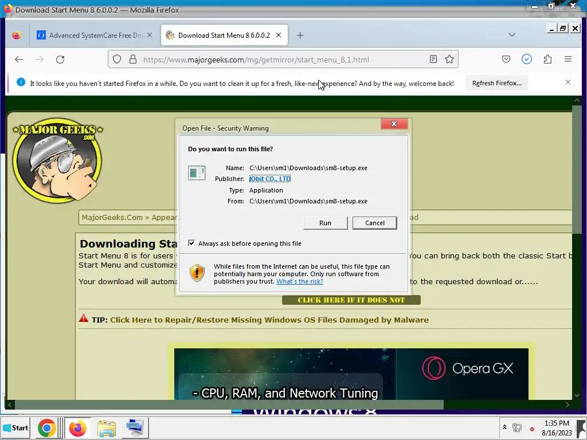The image size is (587, 440).
Task: Click the Firefox back arrow button
Action: 19,59
